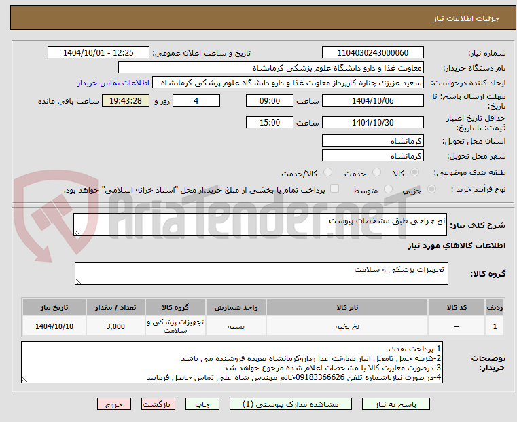The width and height of the screenshot is (517, 422).
Task: Click the resize handle of goods group box
Action: [x=78, y=281]
